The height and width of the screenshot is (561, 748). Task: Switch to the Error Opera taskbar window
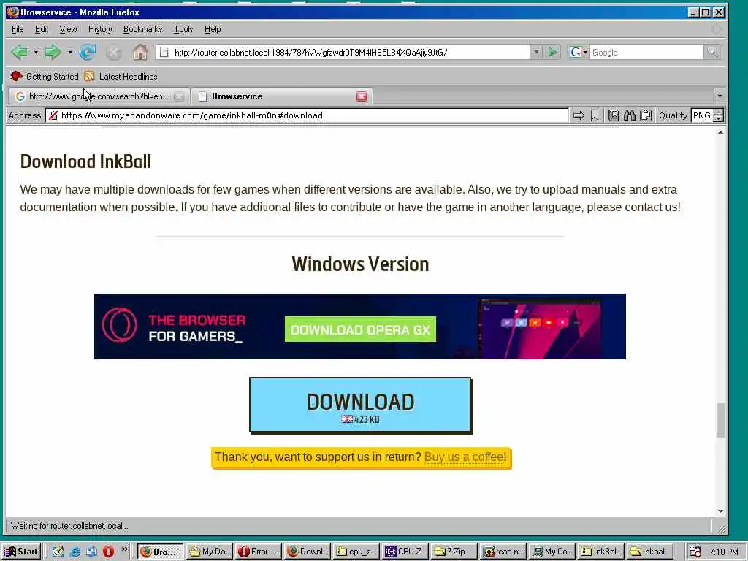pyautogui.click(x=259, y=552)
